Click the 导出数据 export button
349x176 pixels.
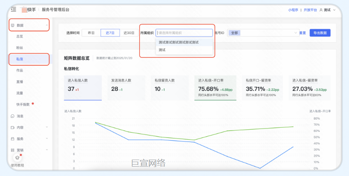(320, 33)
